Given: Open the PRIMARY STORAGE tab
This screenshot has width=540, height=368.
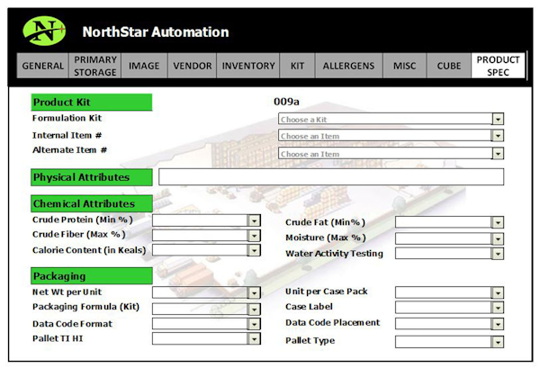Looking at the screenshot, I should pyautogui.click(x=95, y=67).
